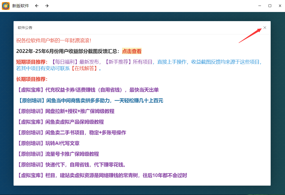Open the 【每日福利】最新发布 link
Image resolution: width=285 pixels, height=195 pixels.
75,62
